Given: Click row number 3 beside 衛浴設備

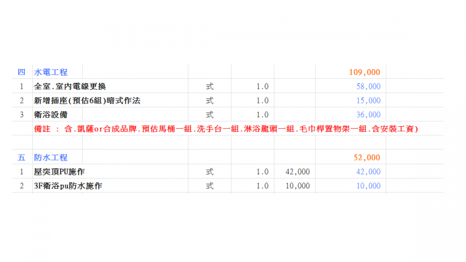Looking at the screenshot, I should tap(22, 115).
